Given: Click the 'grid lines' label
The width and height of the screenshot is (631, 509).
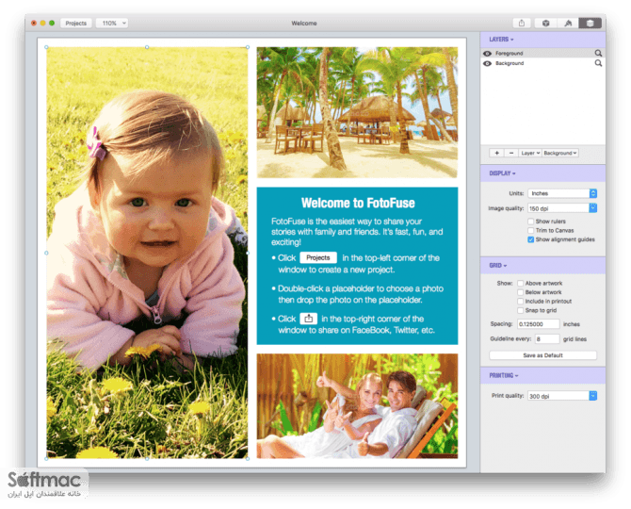Looking at the screenshot, I should 574,339.
